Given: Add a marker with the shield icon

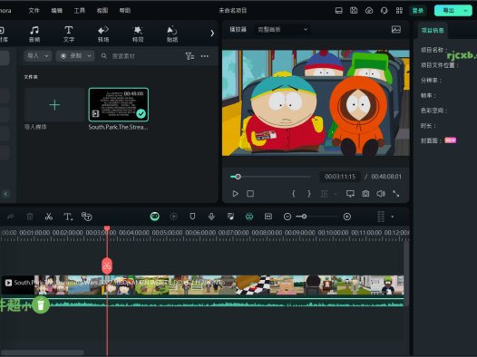Looking at the screenshot, I should click(x=192, y=217).
